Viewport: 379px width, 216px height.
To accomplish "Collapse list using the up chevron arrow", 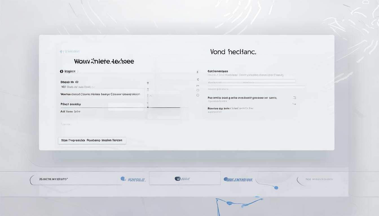I will click(x=151, y=96).
